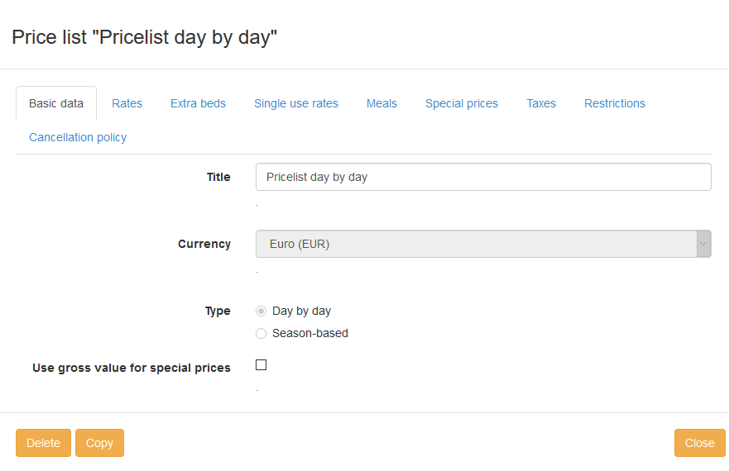Open the Single use rates tab
This screenshot has height=471, width=729.
coord(295,103)
